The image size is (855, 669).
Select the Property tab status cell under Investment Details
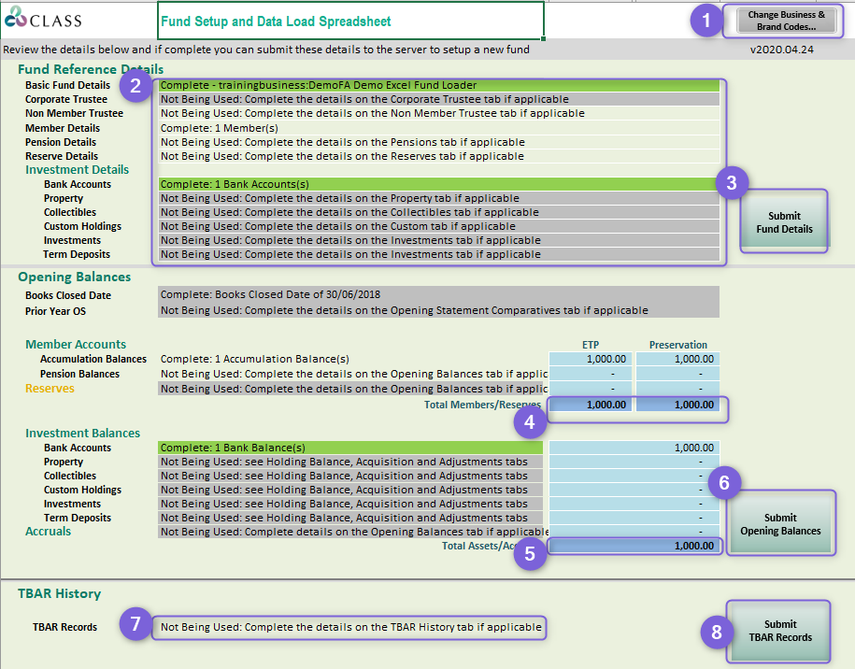tap(438, 198)
